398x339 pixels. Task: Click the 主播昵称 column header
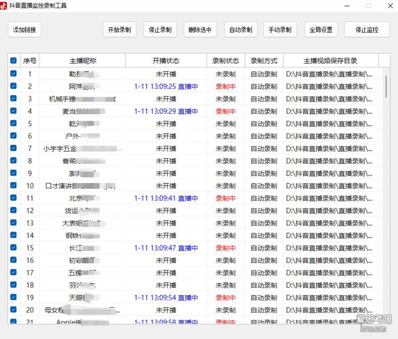(83, 61)
